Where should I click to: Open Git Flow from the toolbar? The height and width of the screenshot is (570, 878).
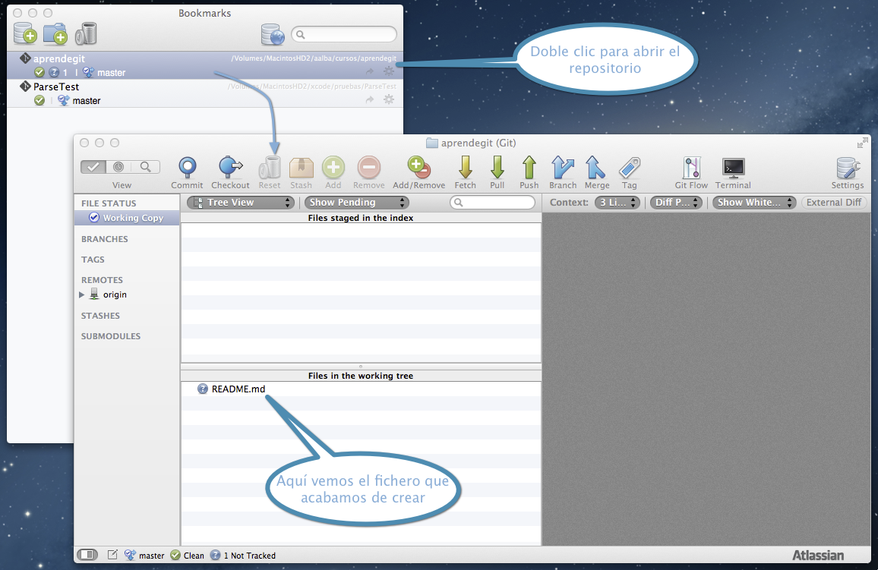(691, 168)
